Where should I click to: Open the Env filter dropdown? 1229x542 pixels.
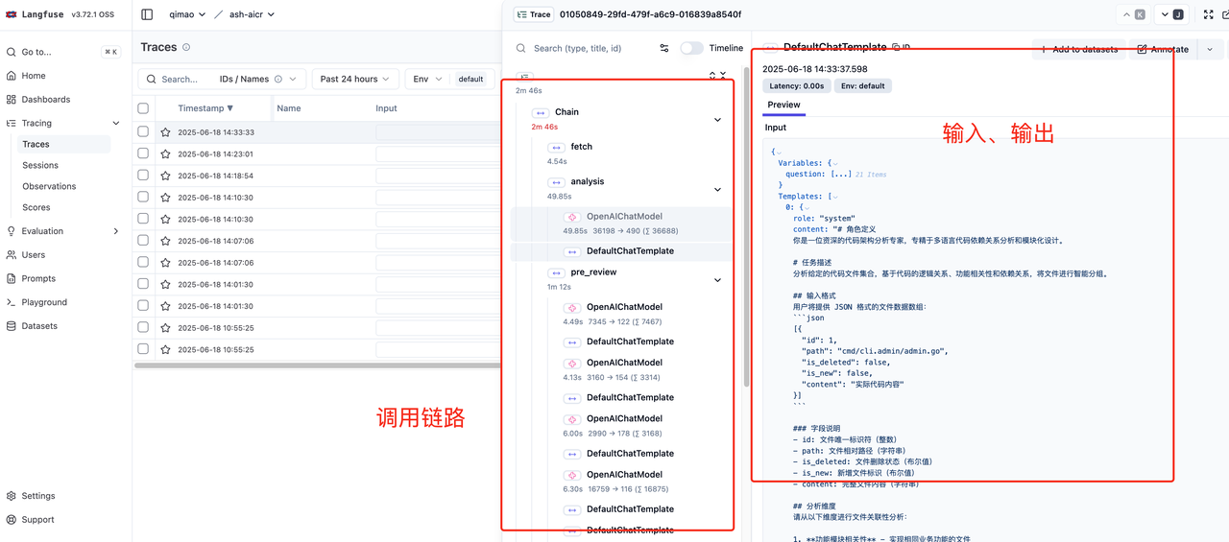[x=426, y=80]
